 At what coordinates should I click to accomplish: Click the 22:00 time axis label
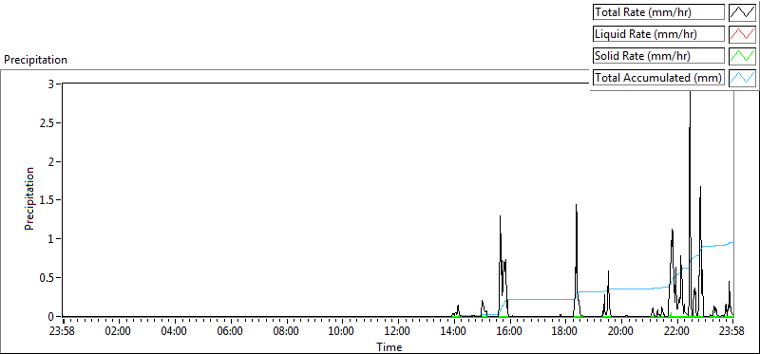click(676, 332)
